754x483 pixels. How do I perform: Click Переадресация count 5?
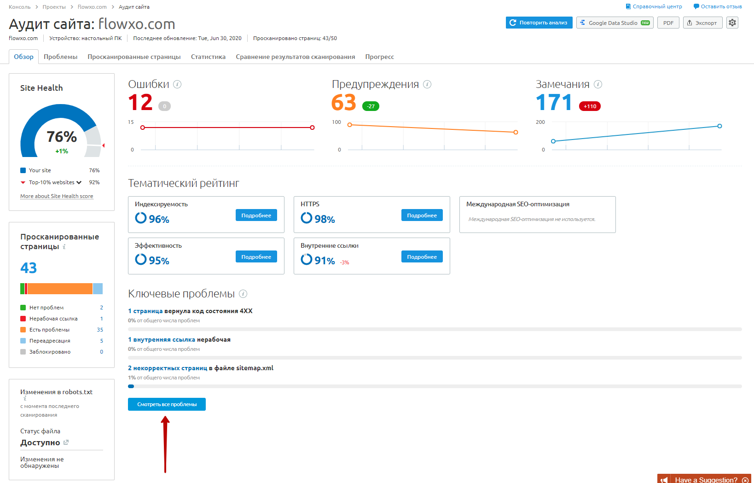(x=102, y=341)
